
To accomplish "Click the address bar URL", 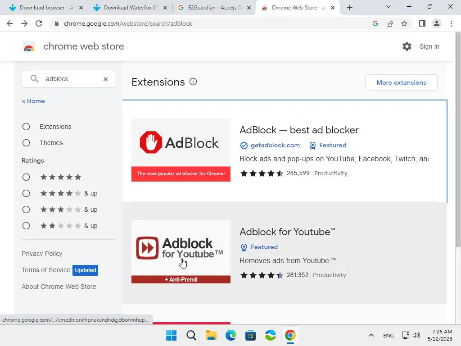I will (x=128, y=23).
